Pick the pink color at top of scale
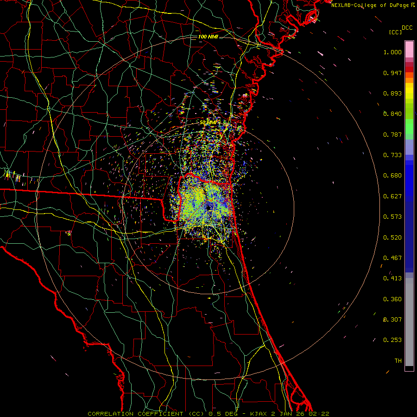Screen dimensions: 417x417 click(x=409, y=49)
